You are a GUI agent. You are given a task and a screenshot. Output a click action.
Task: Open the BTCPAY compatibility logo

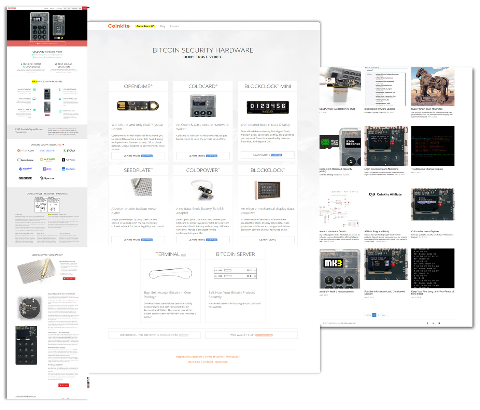coord(69,151)
